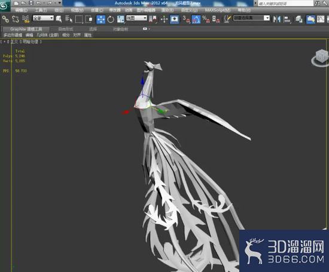Choose the Use Pivot Point Center button
This screenshot has height=272, width=329.
153,19
